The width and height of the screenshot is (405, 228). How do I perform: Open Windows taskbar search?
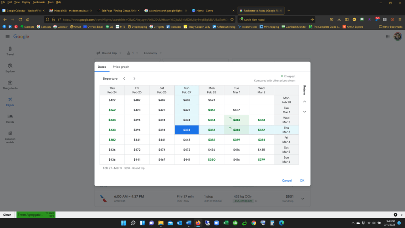[133, 223]
